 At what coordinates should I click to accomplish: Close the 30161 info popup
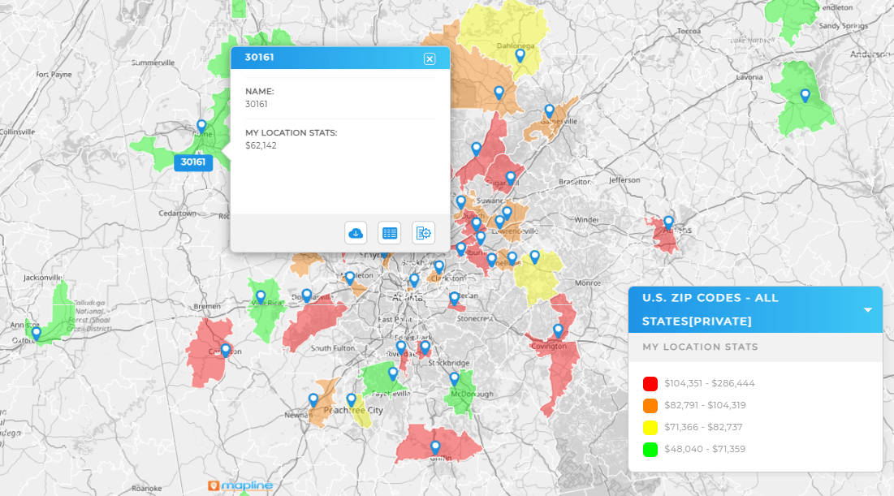(x=430, y=58)
